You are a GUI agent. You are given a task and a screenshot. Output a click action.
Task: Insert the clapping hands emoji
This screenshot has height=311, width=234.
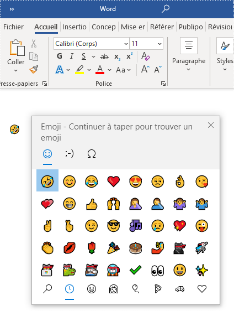point(47,248)
